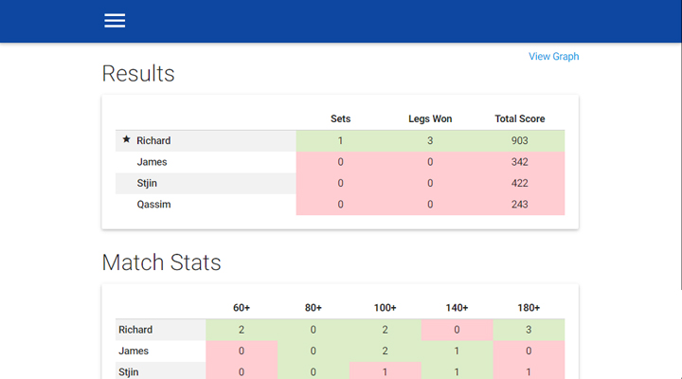Click the 180+ column header

[529, 308]
